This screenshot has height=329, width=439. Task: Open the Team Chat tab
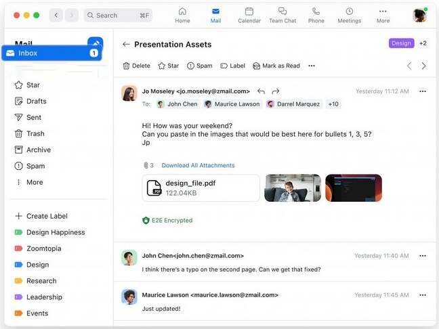click(283, 15)
